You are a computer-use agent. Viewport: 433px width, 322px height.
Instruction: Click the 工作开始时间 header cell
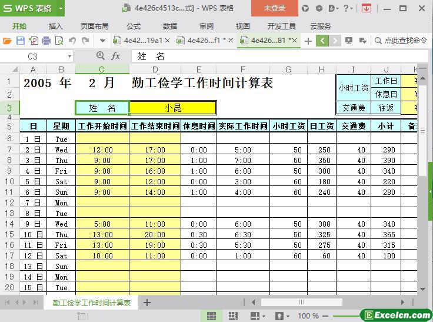pos(102,126)
